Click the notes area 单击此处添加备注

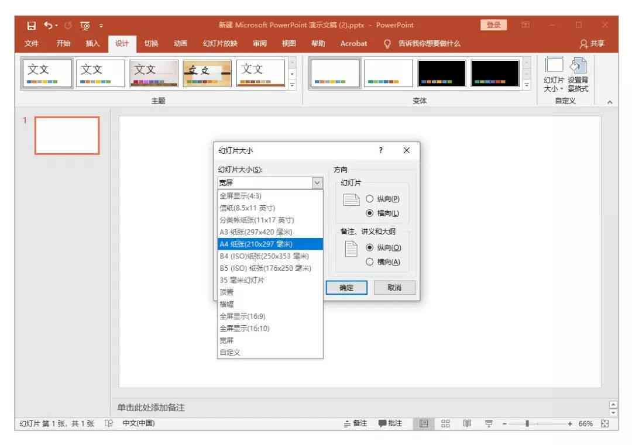click(151, 408)
